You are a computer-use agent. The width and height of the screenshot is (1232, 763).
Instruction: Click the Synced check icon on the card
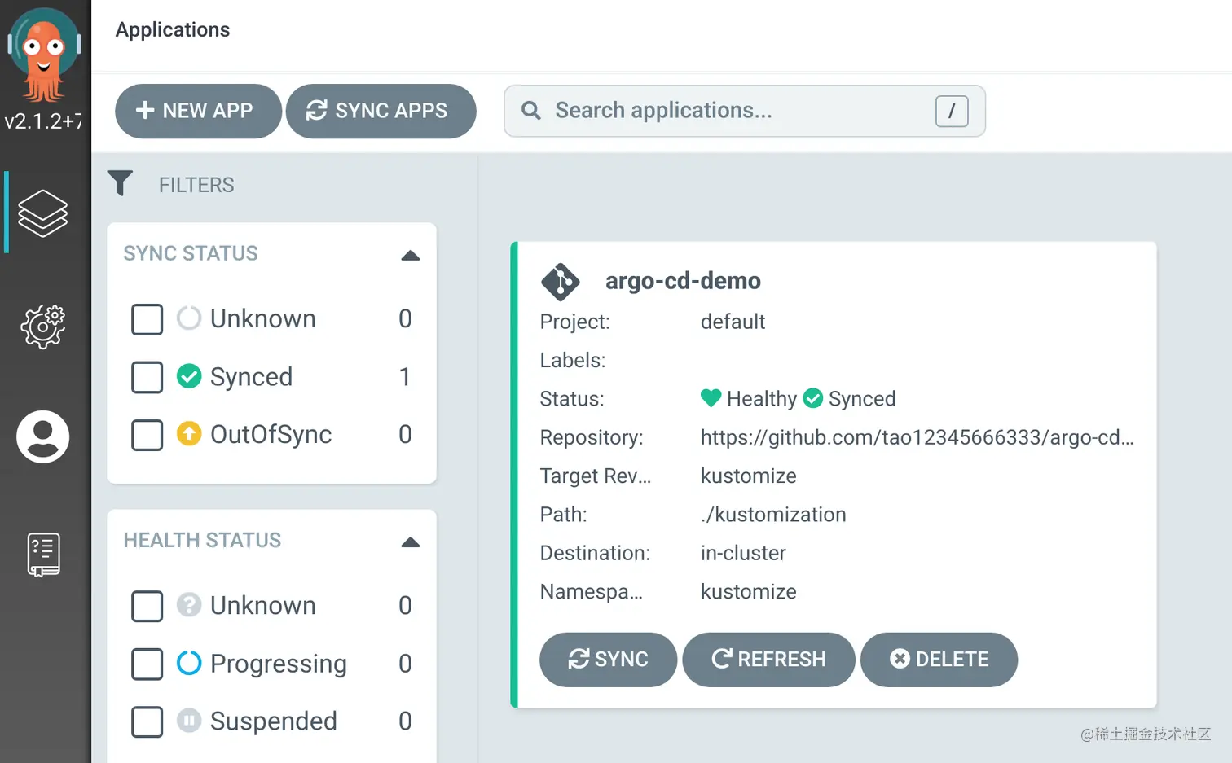tap(812, 398)
